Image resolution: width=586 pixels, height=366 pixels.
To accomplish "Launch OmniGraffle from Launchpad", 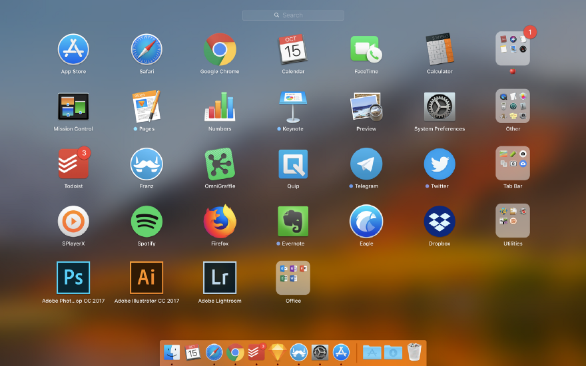I will [220, 164].
